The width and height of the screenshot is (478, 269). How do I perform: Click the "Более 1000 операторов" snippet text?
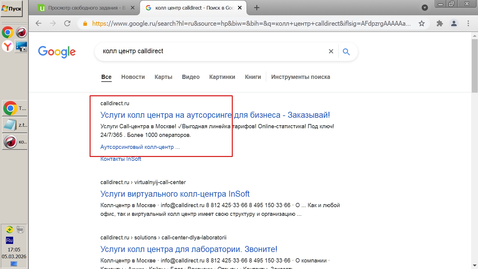[x=158, y=135]
